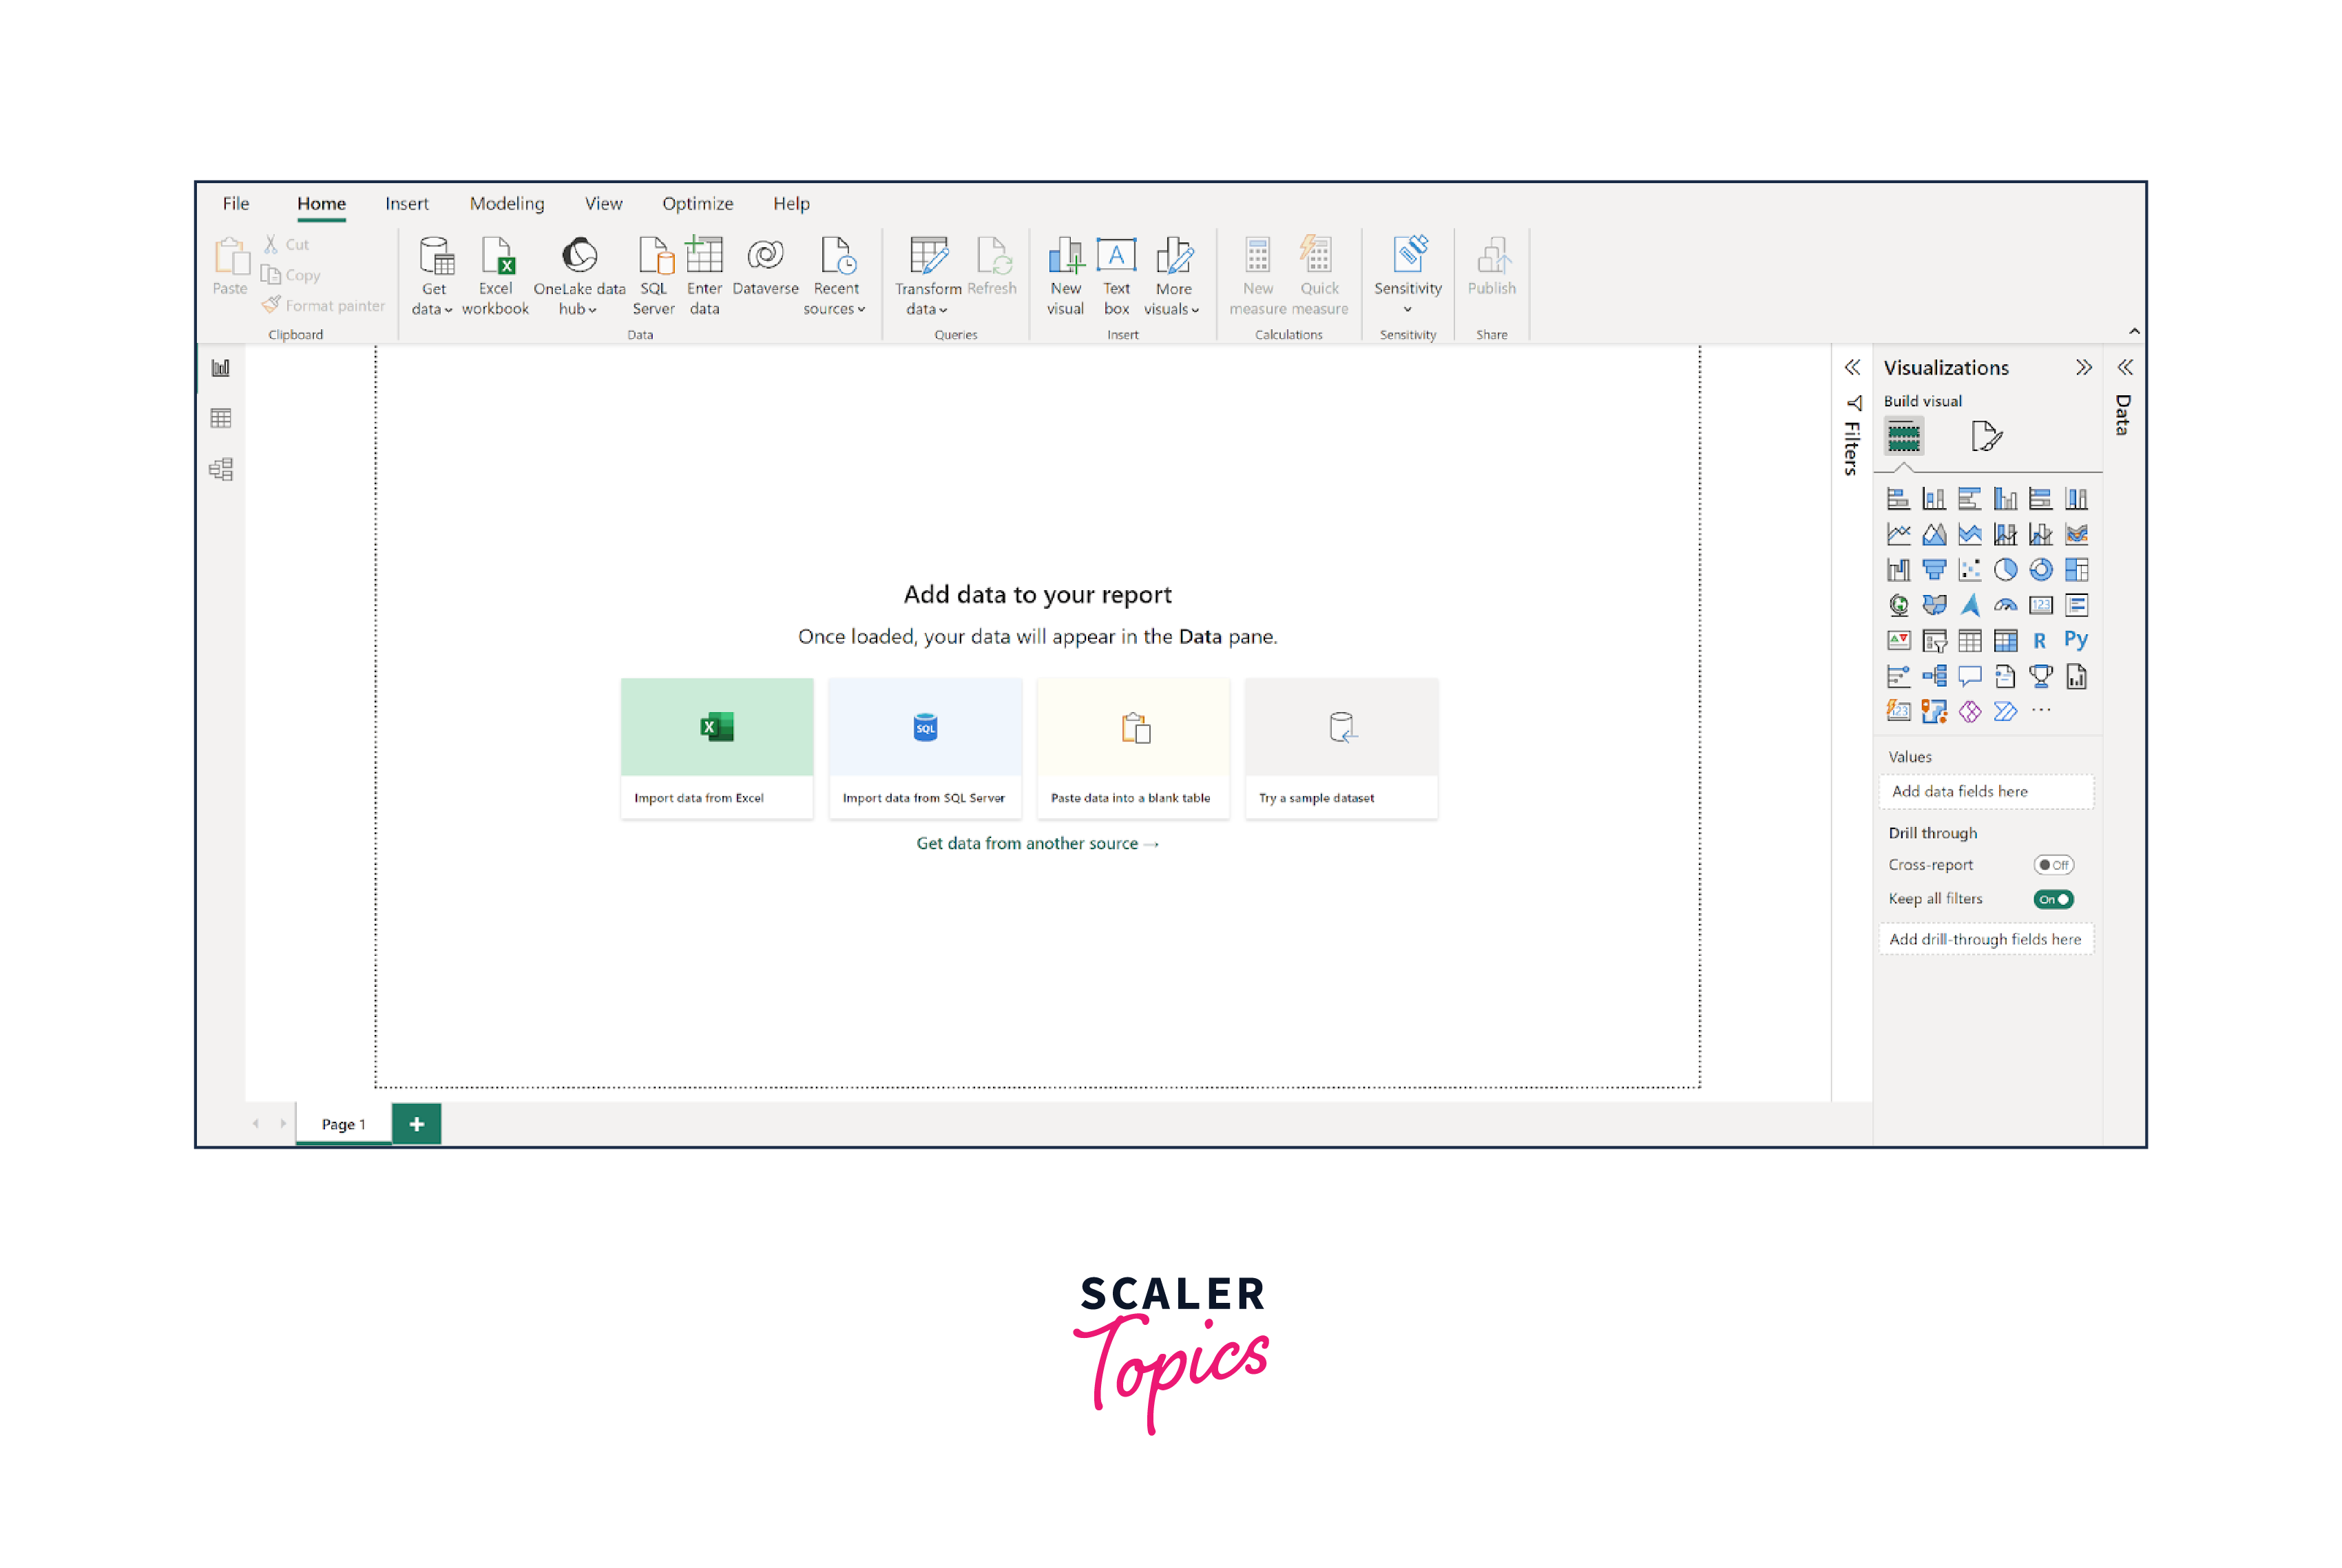The image size is (2342, 1568).
Task: Open the File menu
Action: pyautogui.click(x=236, y=203)
